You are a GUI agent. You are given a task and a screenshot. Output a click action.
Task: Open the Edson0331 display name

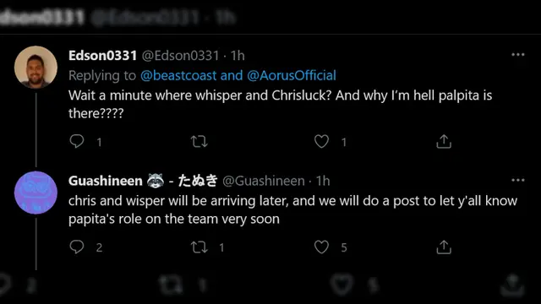103,56
